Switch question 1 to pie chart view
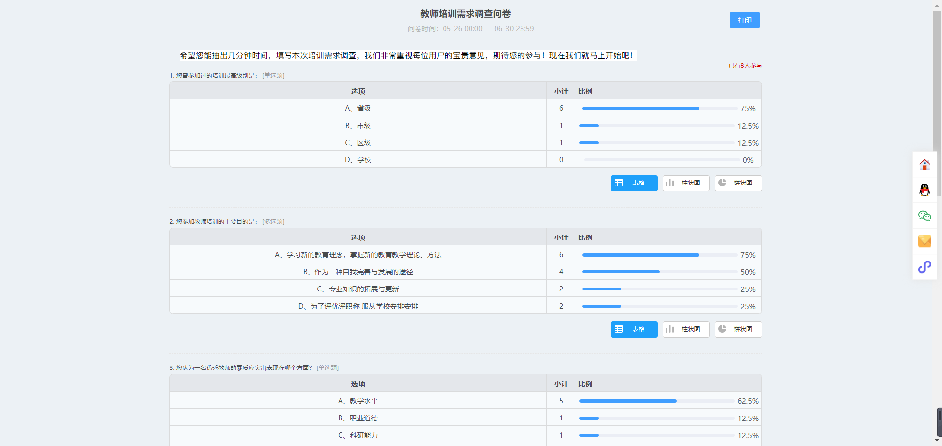 pos(738,183)
